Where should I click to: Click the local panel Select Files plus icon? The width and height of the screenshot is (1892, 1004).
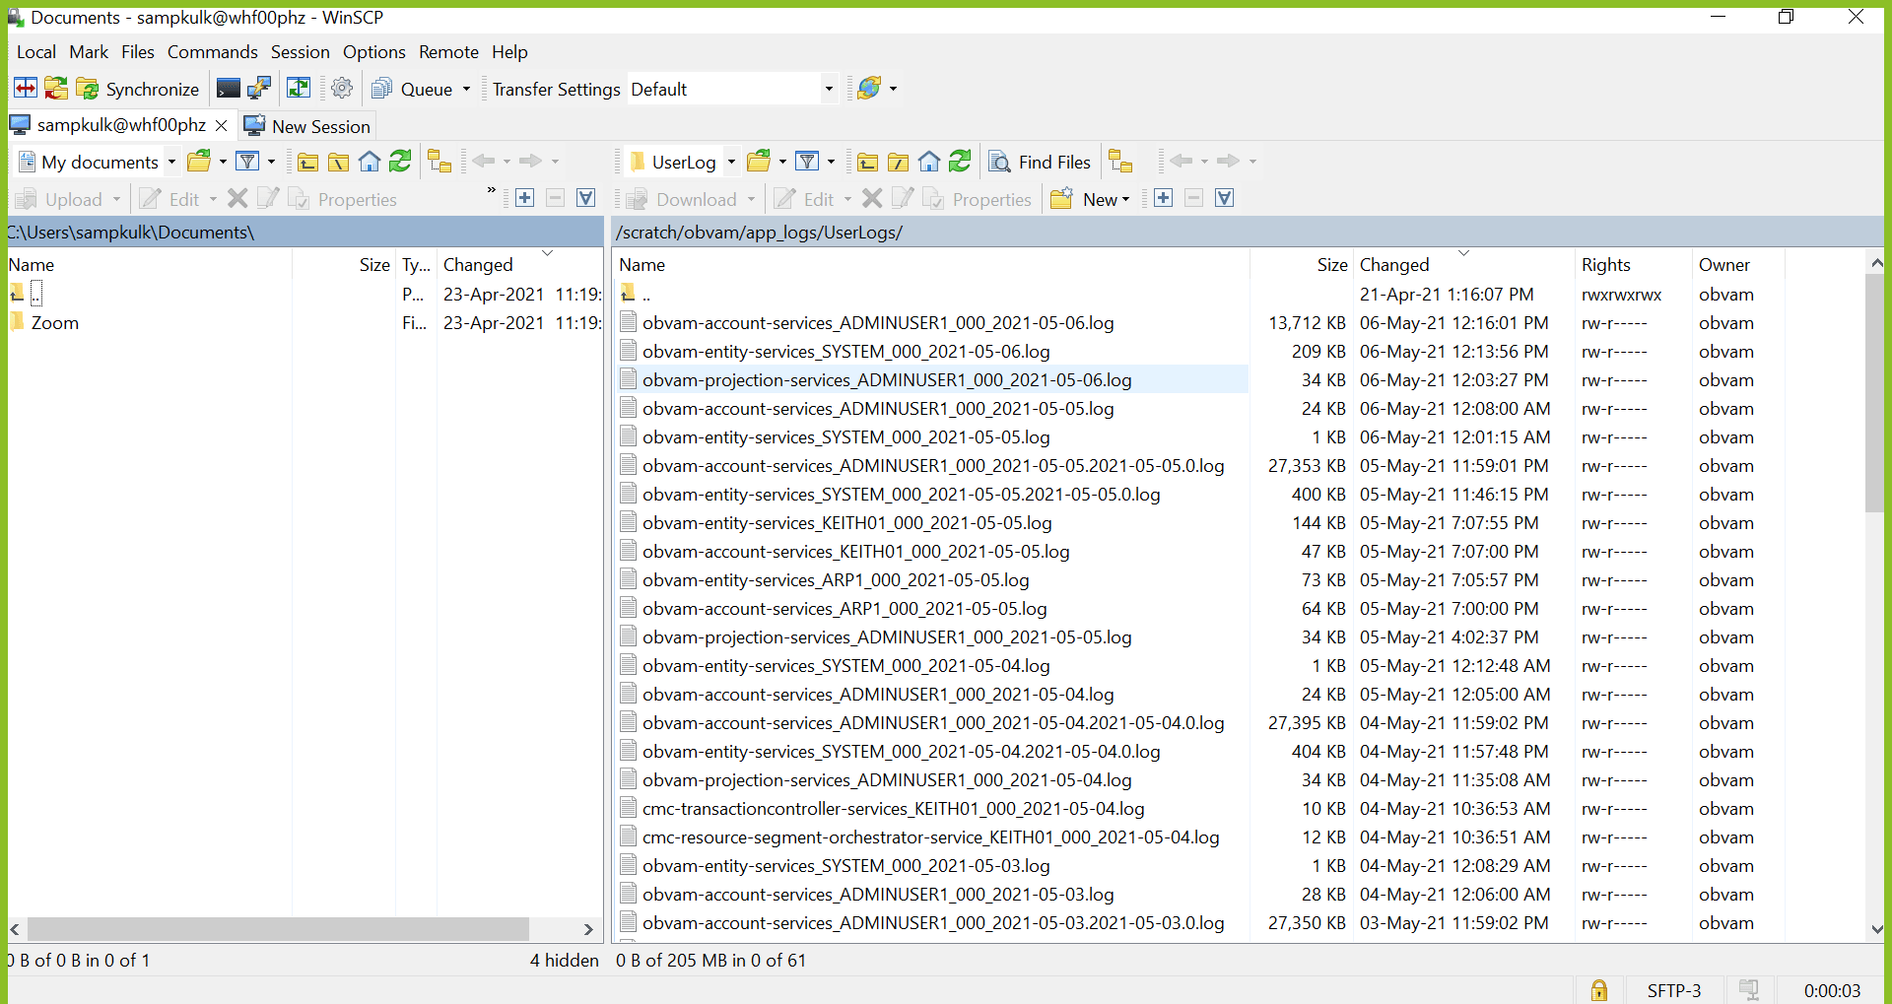coord(525,198)
